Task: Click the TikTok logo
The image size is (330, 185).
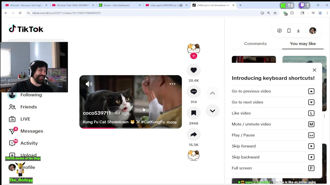Action: point(26,29)
